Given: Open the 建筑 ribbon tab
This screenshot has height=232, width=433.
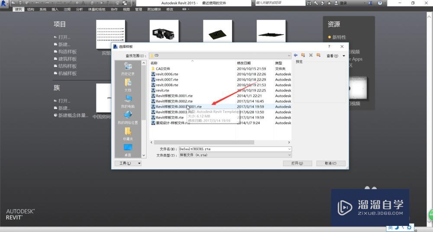Looking at the screenshot, I should pos(18,9).
